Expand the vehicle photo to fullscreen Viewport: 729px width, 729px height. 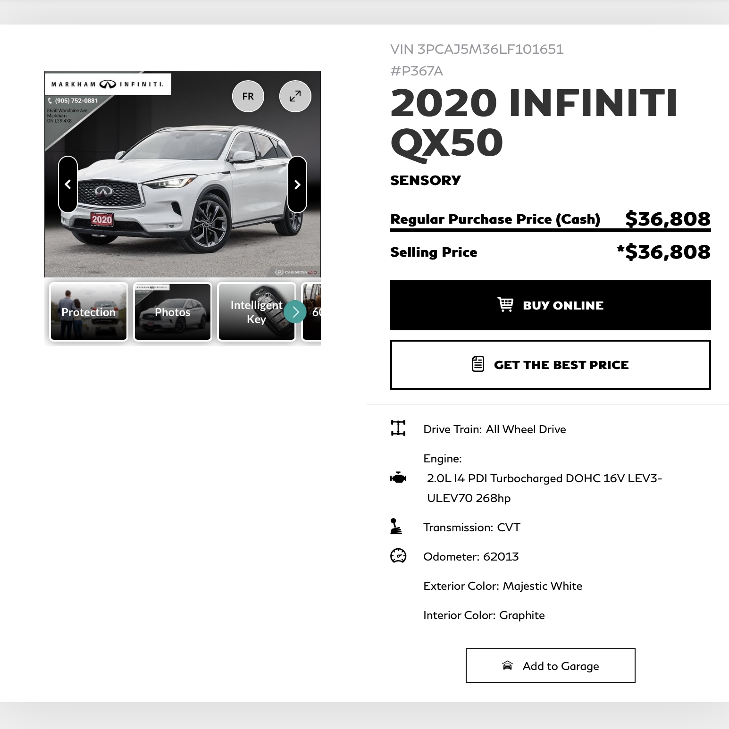tap(295, 96)
